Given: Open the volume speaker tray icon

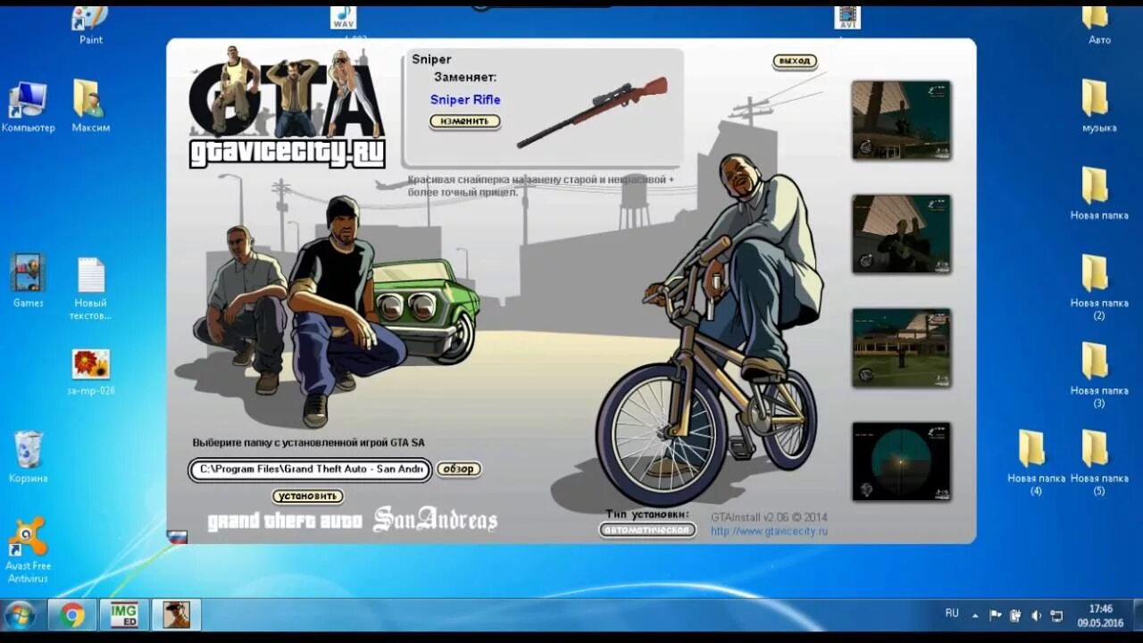Looking at the screenshot, I should (x=1036, y=615).
